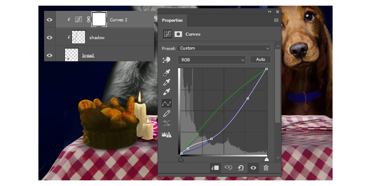
Task: Select the Curves 2 layer name
Action: coord(119,20)
